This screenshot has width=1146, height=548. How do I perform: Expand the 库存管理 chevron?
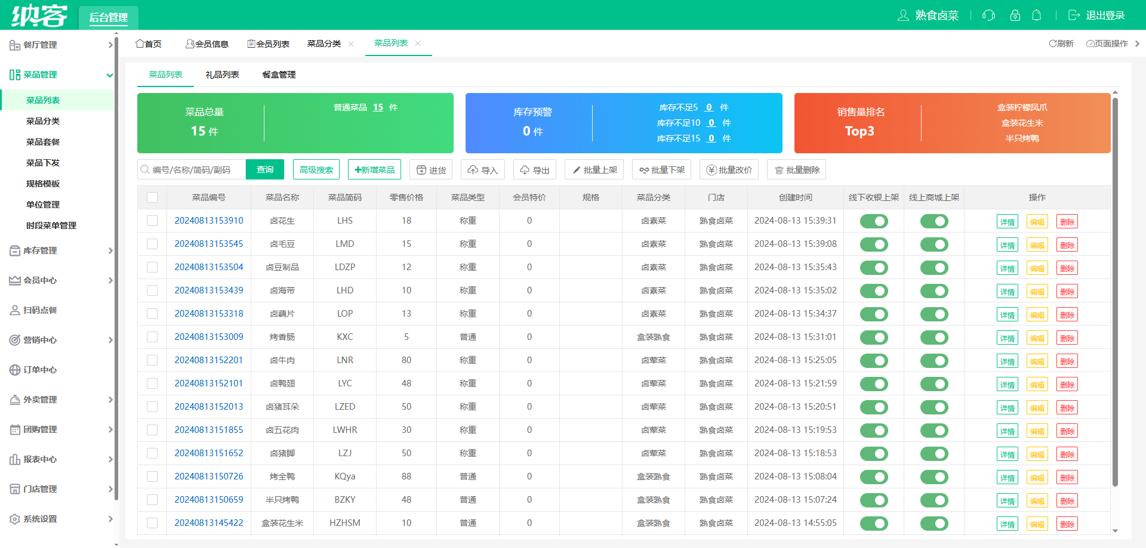click(110, 250)
